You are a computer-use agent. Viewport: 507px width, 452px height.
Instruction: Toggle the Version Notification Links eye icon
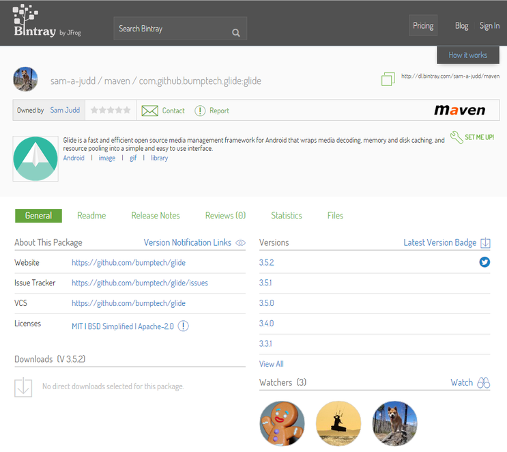[240, 243]
